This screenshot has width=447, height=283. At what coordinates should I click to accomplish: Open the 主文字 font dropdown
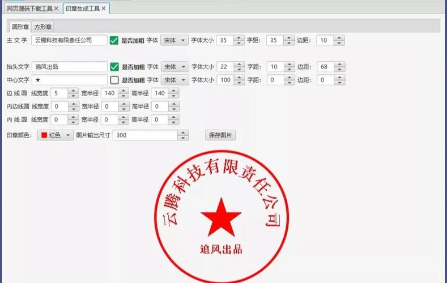(174, 40)
